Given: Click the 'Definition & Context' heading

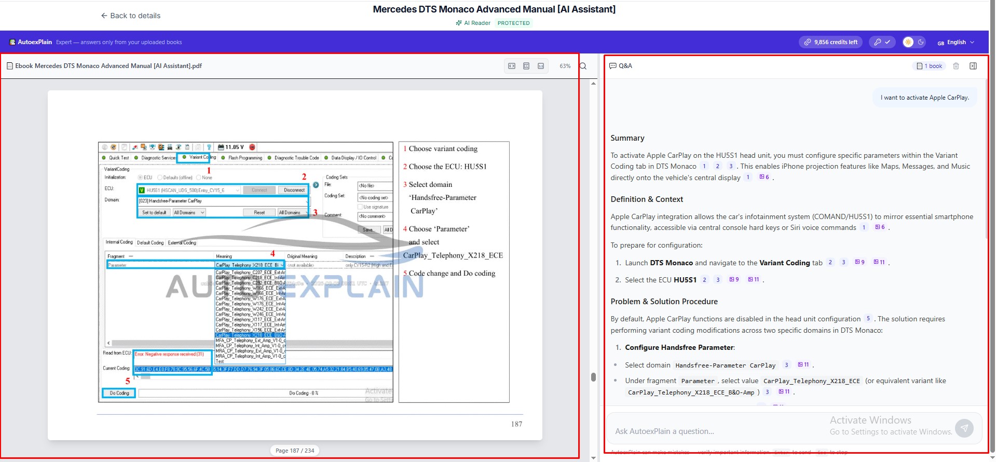Looking at the screenshot, I should click(x=647, y=199).
